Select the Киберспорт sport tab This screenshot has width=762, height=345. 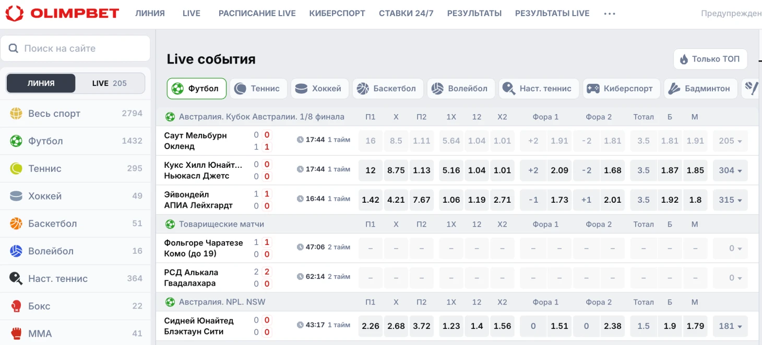pyautogui.click(x=621, y=89)
